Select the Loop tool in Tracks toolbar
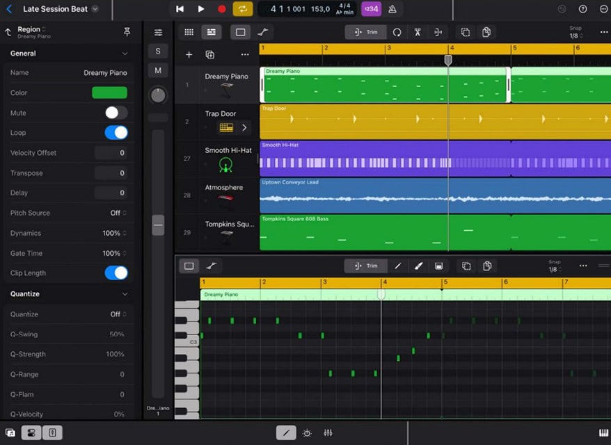The height and width of the screenshot is (445, 611). point(397,32)
